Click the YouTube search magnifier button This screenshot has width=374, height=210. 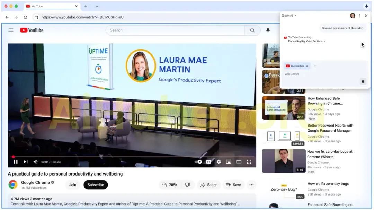[x=252, y=30]
